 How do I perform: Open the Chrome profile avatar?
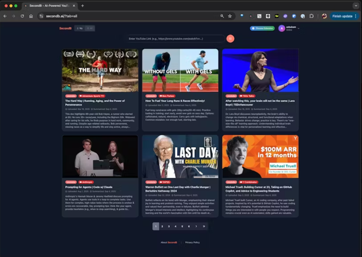pos(324,16)
